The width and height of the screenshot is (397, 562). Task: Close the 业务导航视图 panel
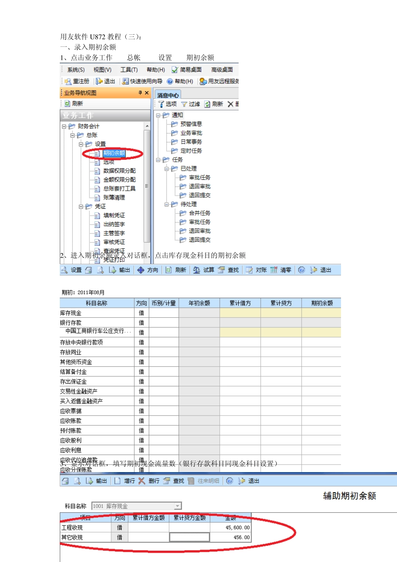(x=147, y=93)
